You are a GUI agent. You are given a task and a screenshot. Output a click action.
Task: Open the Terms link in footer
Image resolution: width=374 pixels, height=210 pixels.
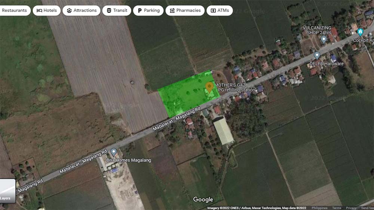point(337,208)
